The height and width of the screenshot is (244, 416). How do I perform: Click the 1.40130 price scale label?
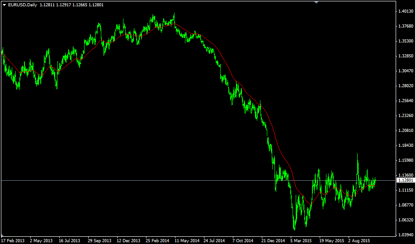[406, 11]
